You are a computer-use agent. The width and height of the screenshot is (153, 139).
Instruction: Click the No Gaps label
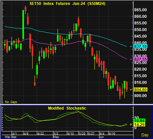point(11,102)
